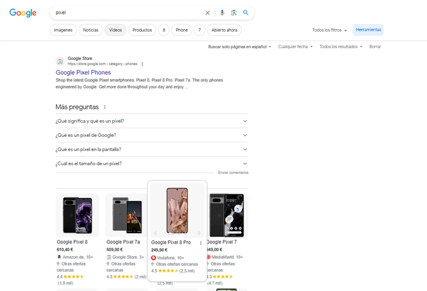Click the Google Store, 3+ seller text
This screenshot has height=291, width=427.
pyautogui.click(x=128, y=257)
